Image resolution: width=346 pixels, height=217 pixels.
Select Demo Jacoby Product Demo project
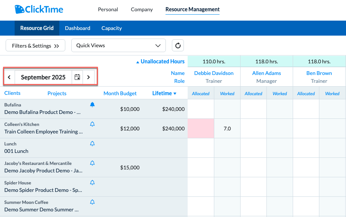[x=44, y=171]
